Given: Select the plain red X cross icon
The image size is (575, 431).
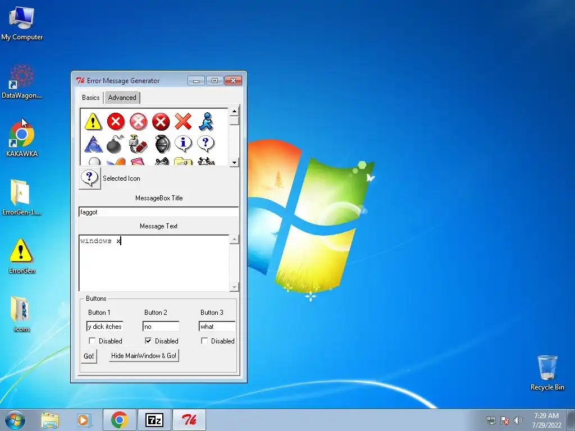Looking at the screenshot, I should pyautogui.click(x=183, y=122).
